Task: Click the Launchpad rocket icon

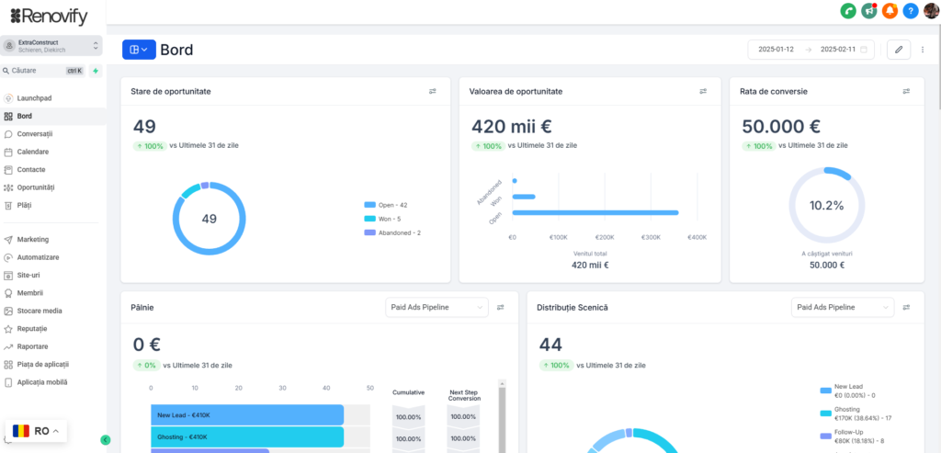Action: click(x=8, y=98)
